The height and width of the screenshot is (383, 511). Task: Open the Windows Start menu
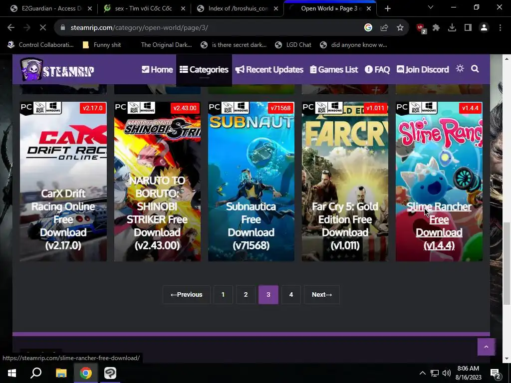click(x=12, y=373)
